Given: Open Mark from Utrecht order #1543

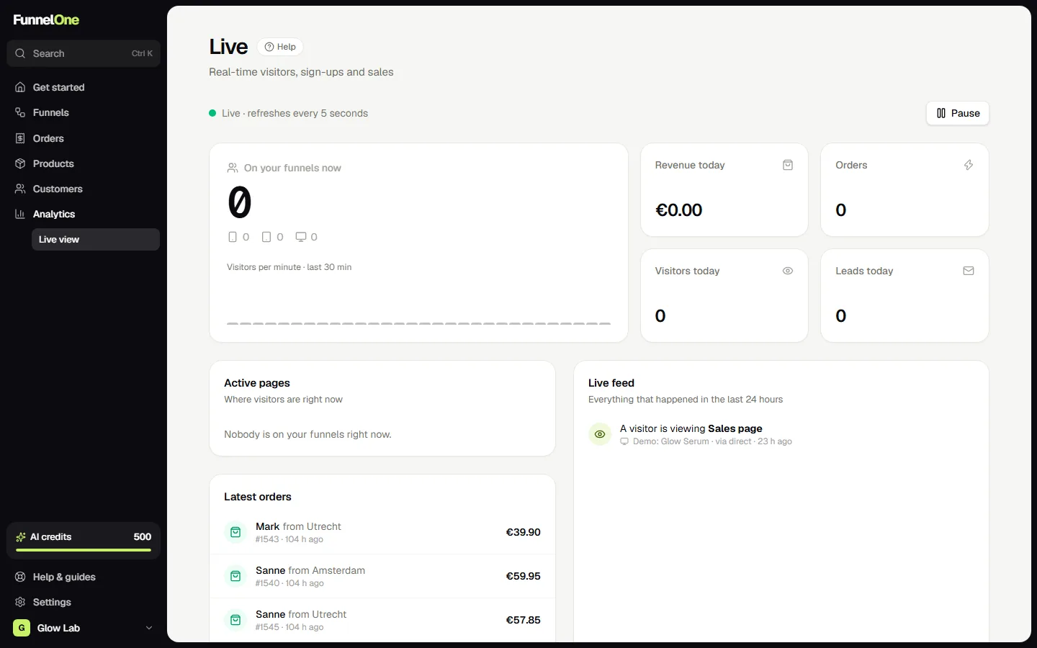Looking at the screenshot, I should coord(382,532).
